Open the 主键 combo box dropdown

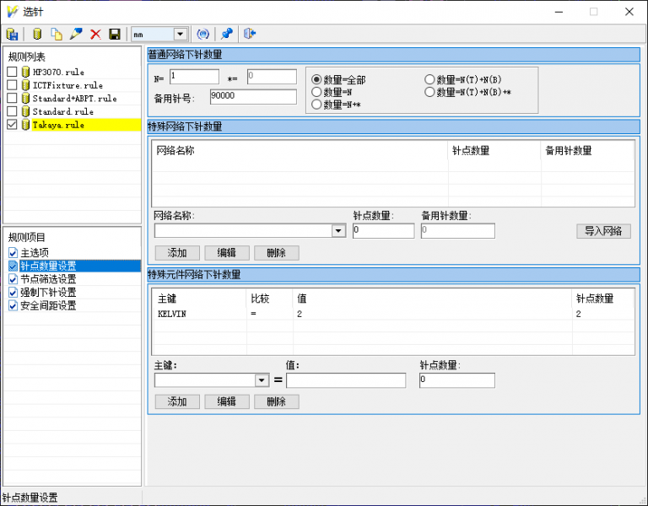pyautogui.click(x=262, y=380)
